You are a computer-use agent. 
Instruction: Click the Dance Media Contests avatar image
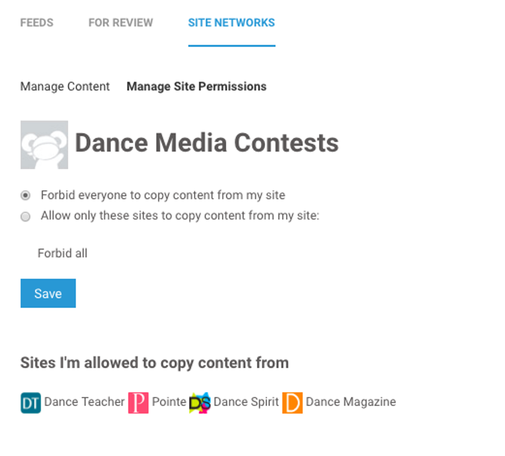pyautogui.click(x=44, y=145)
